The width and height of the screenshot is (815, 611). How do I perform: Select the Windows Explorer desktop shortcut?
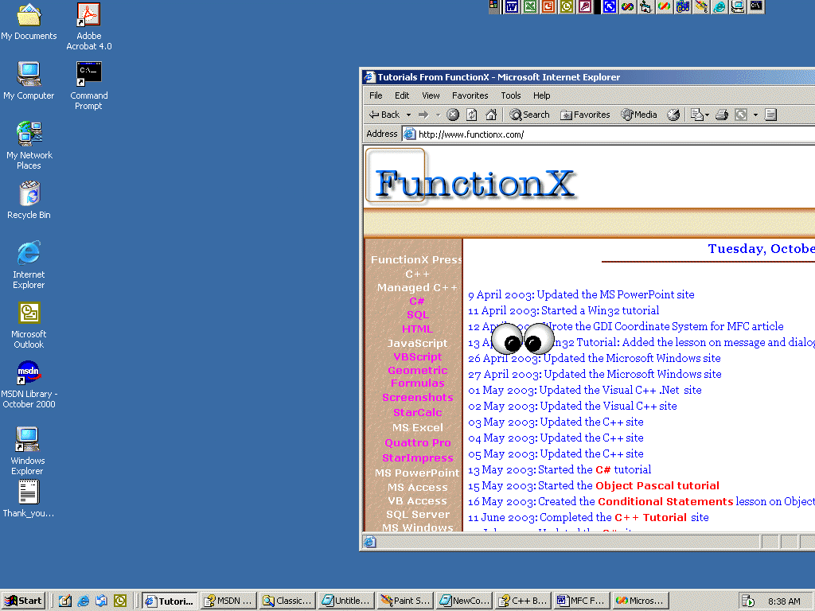tap(28, 451)
